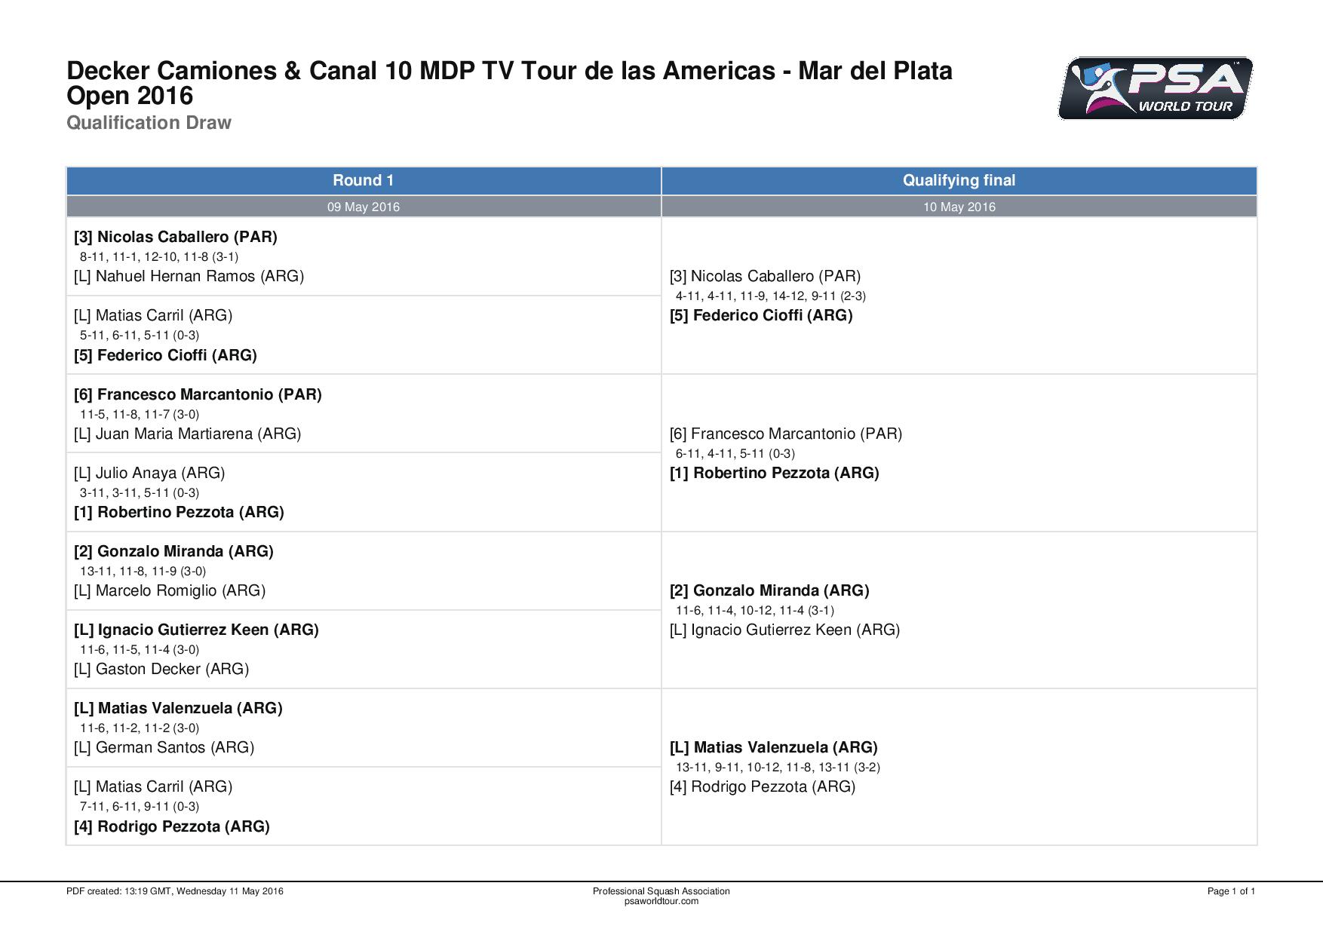
Task: Click the 09 May 2016 date cell
Action: [364, 207]
